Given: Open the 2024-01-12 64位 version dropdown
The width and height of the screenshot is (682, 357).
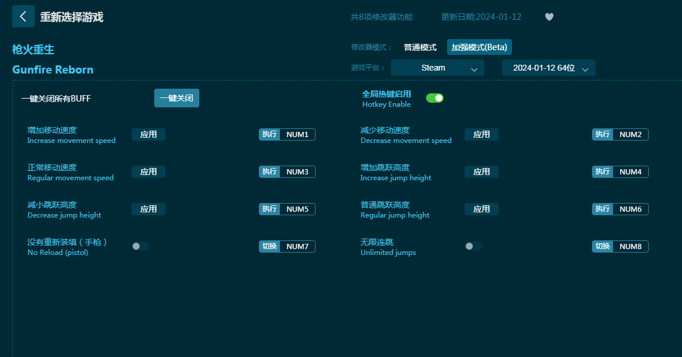Looking at the screenshot, I should 549,68.
